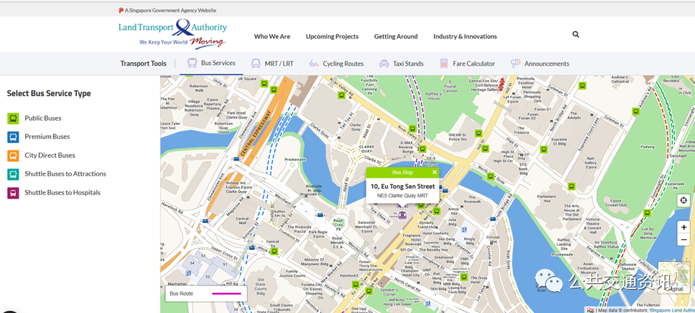Select the bus stop icon at Central Sq
This screenshot has height=313, width=695.
click(274, 251)
